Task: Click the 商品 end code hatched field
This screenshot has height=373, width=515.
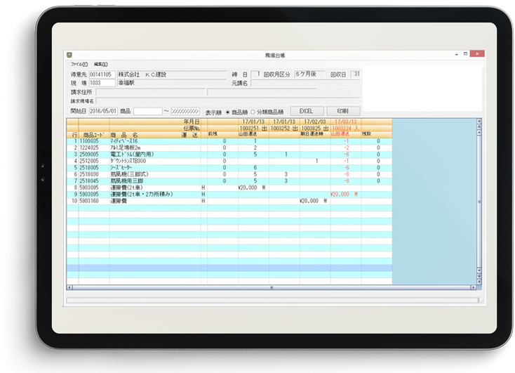Action: pos(185,111)
